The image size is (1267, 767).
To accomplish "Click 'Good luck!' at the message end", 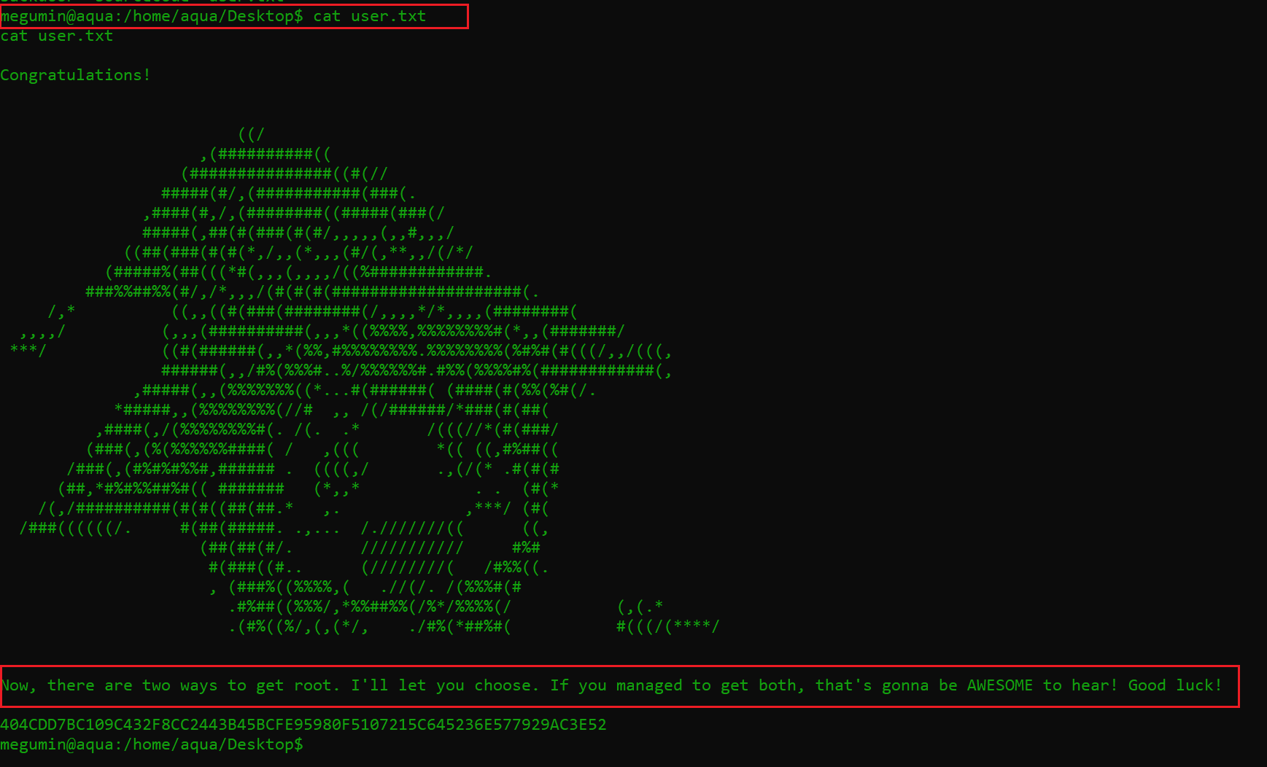I will (1174, 685).
